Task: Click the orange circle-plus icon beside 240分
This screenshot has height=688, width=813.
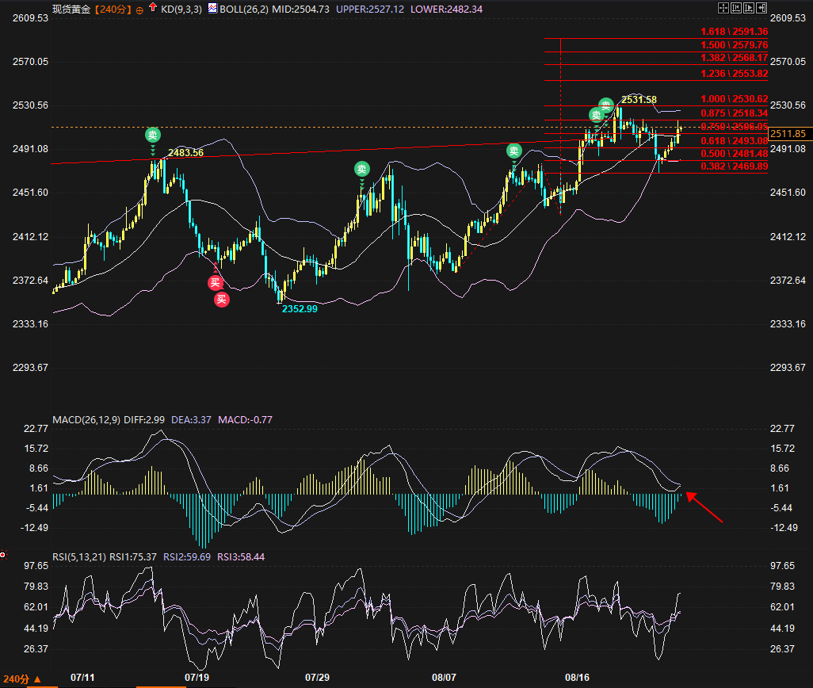Action: click(x=140, y=10)
